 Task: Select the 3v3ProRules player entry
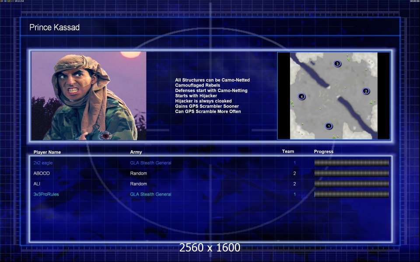[46, 194]
